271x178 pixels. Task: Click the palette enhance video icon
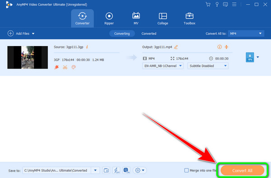tap(74, 67)
